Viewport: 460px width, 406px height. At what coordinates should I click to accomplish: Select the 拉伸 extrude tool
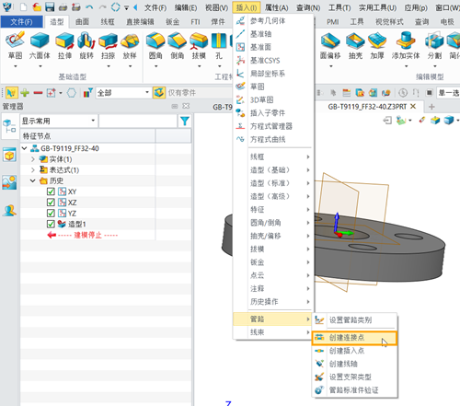point(64,45)
